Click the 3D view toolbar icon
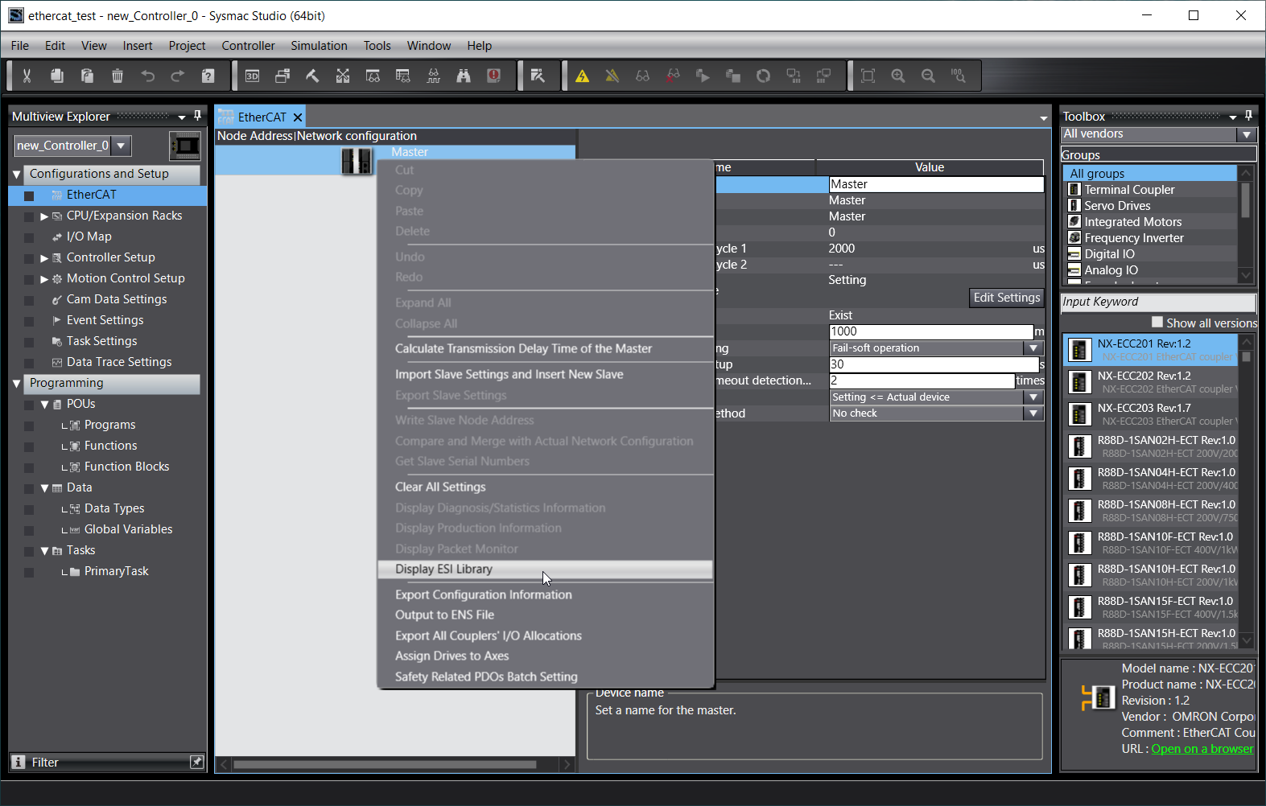The height and width of the screenshot is (806, 1266). (x=252, y=76)
